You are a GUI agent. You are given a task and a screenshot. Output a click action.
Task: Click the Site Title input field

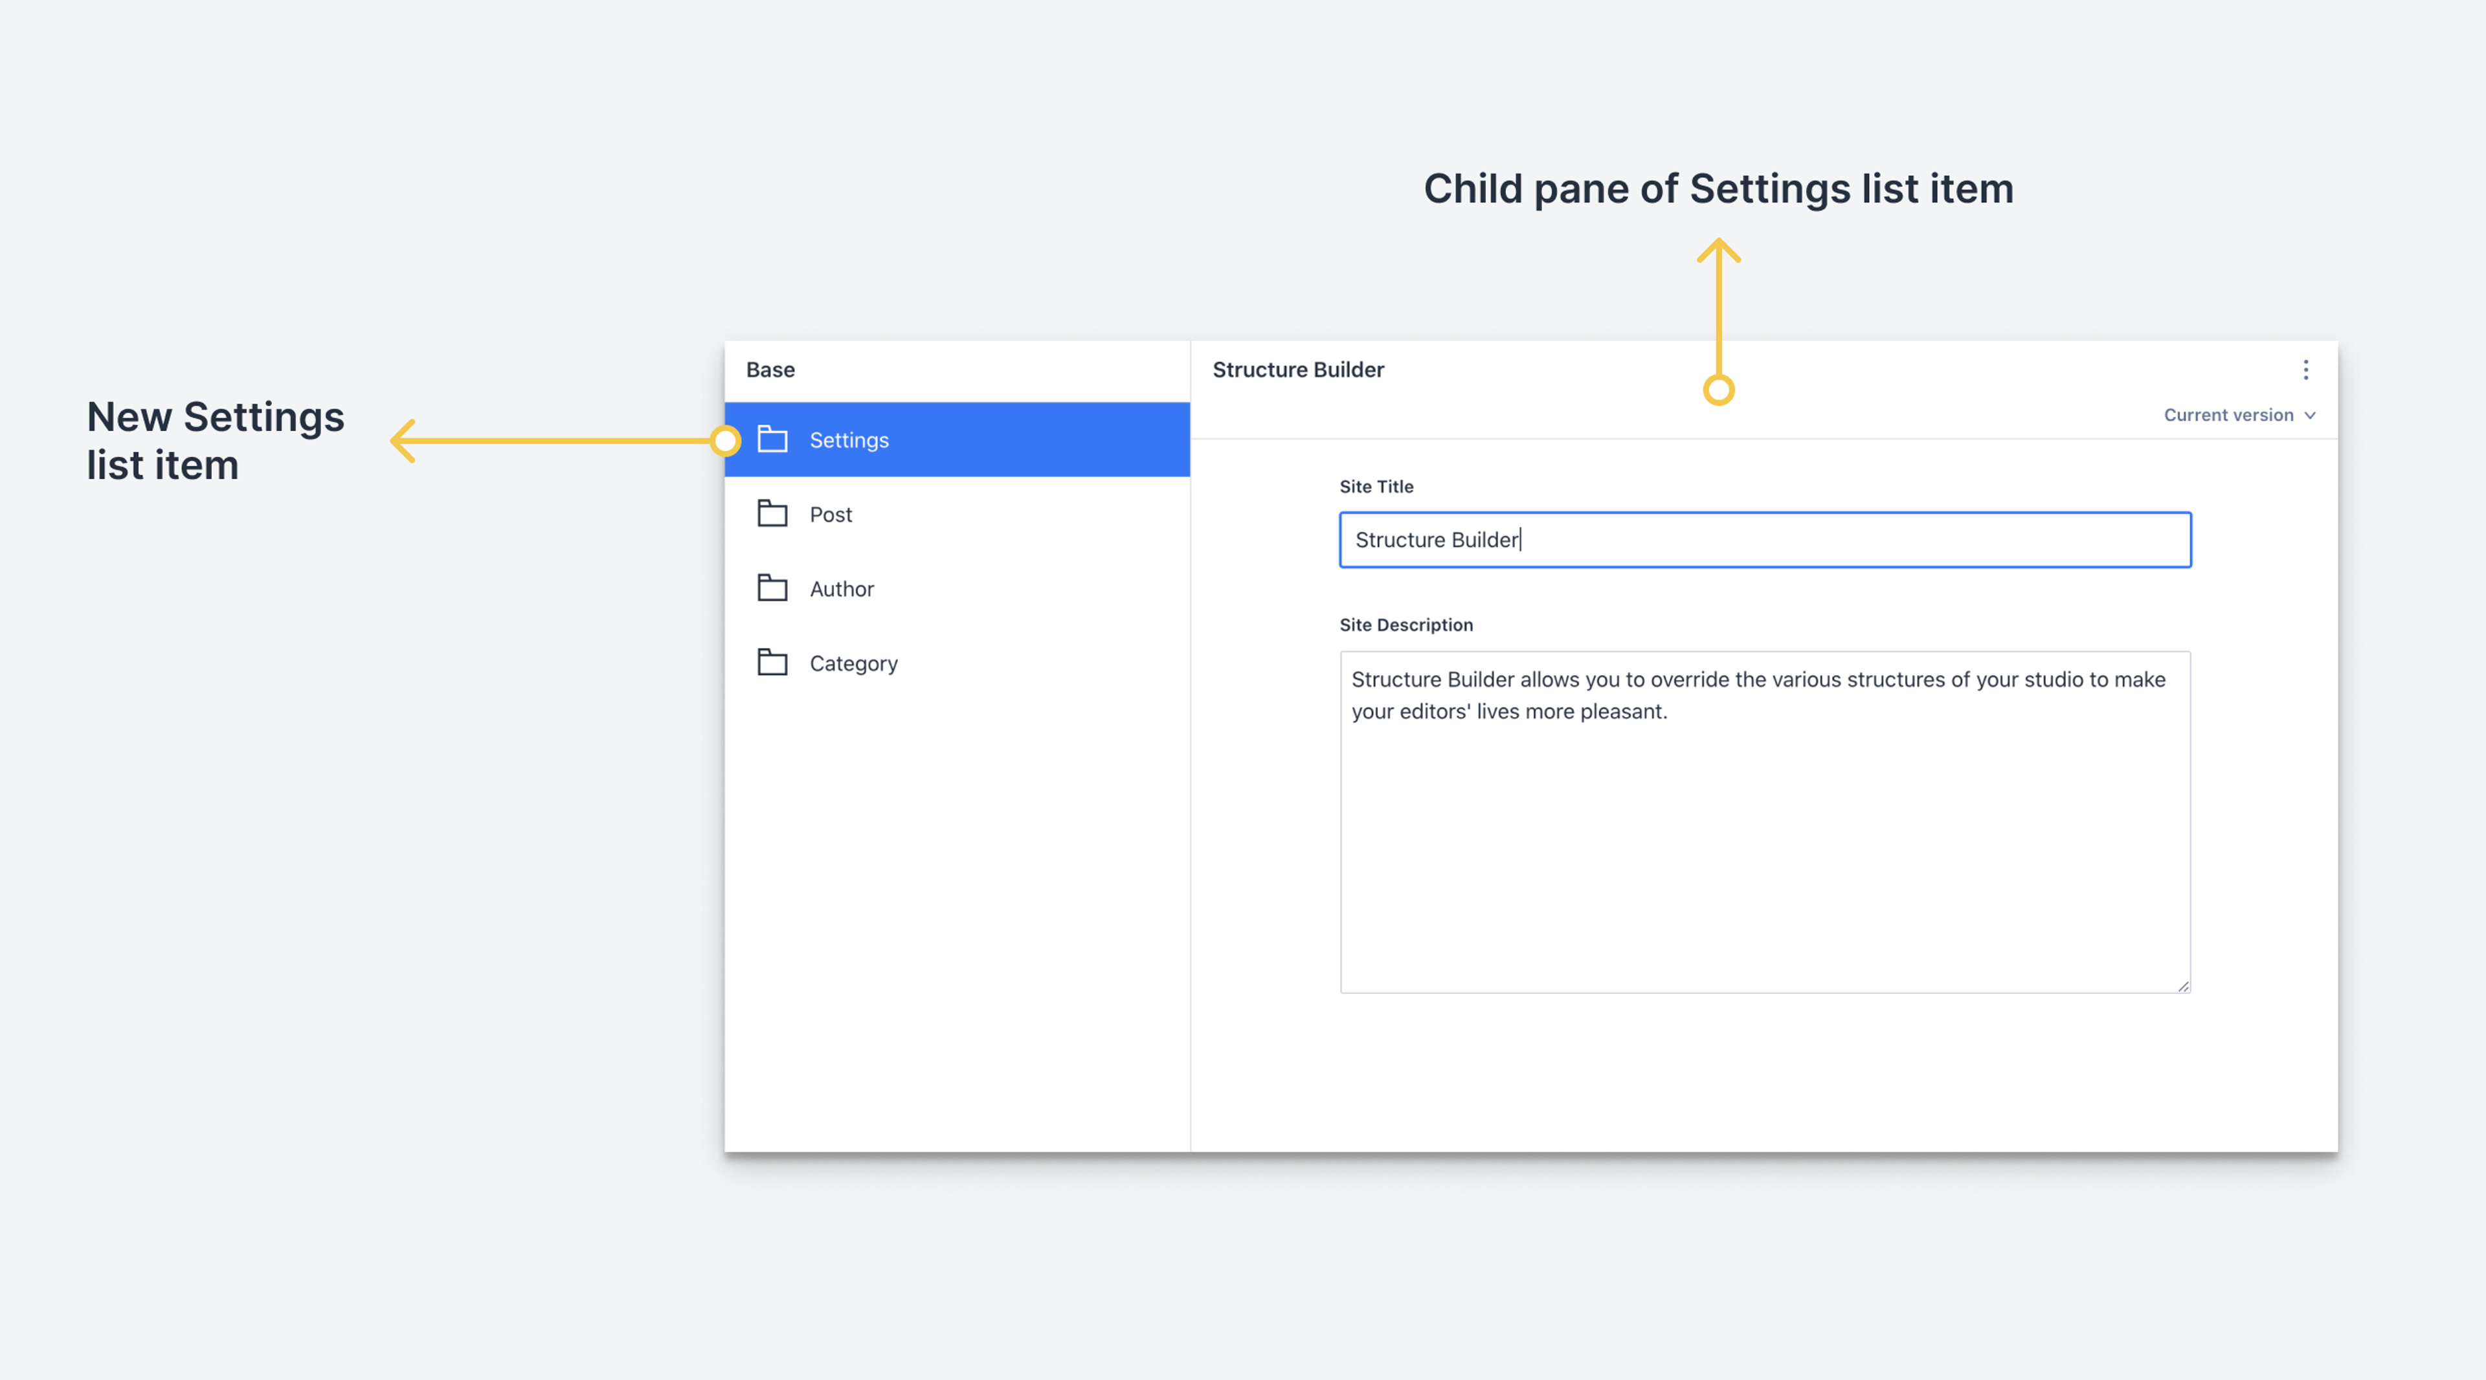[1764, 539]
